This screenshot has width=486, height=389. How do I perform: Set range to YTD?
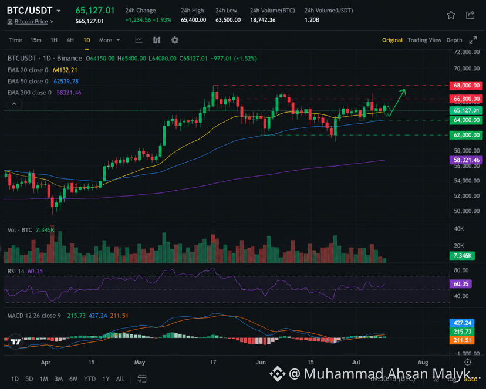[x=90, y=379]
